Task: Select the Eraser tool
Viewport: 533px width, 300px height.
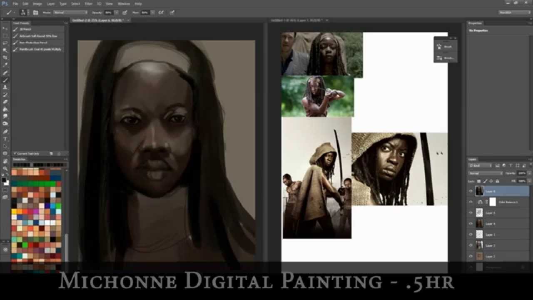Action: click(x=5, y=102)
